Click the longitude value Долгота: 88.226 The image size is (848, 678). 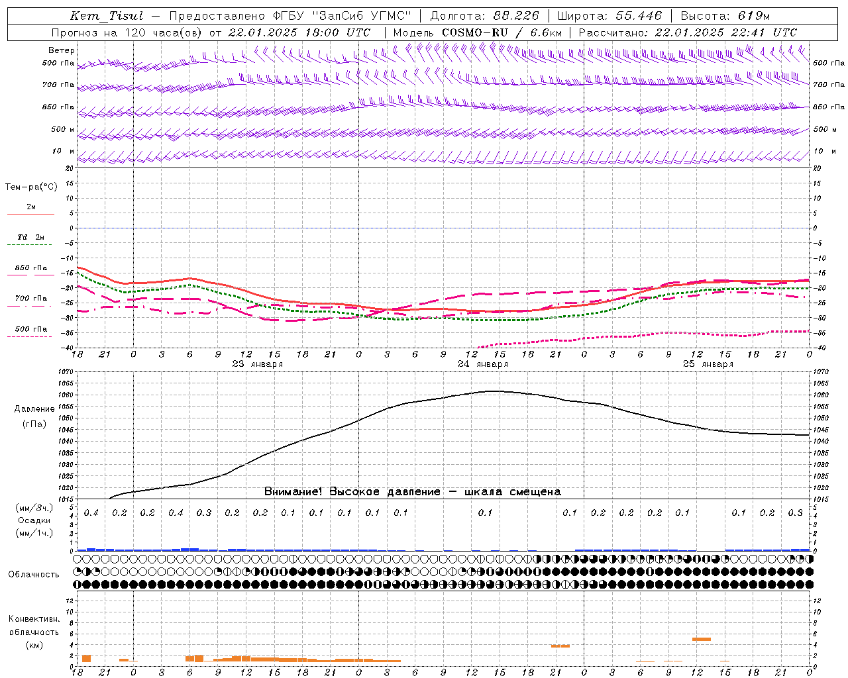coord(485,16)
